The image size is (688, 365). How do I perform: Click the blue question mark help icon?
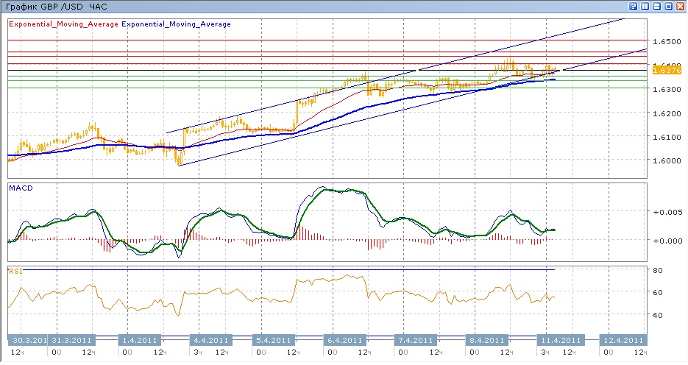(634, 6)
